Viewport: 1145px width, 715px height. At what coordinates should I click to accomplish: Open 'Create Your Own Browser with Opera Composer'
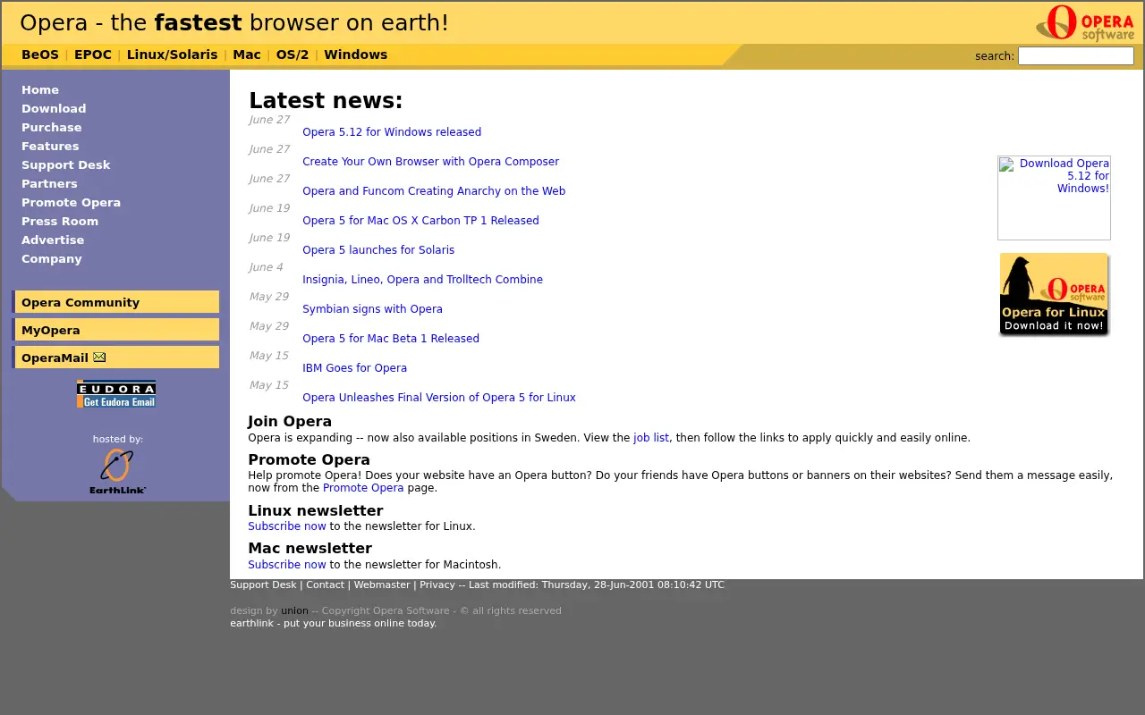pyautogui.click(x=430, y=162)
